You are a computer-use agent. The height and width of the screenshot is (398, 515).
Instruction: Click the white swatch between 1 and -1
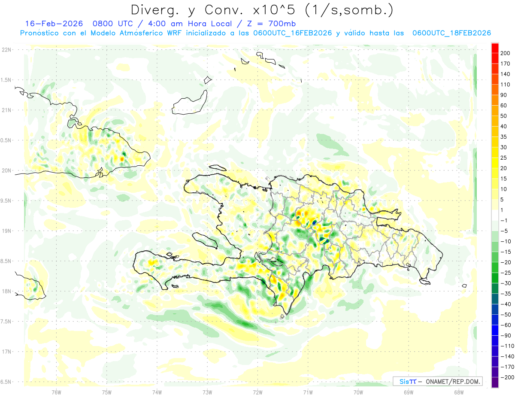(x=495, y=215)
